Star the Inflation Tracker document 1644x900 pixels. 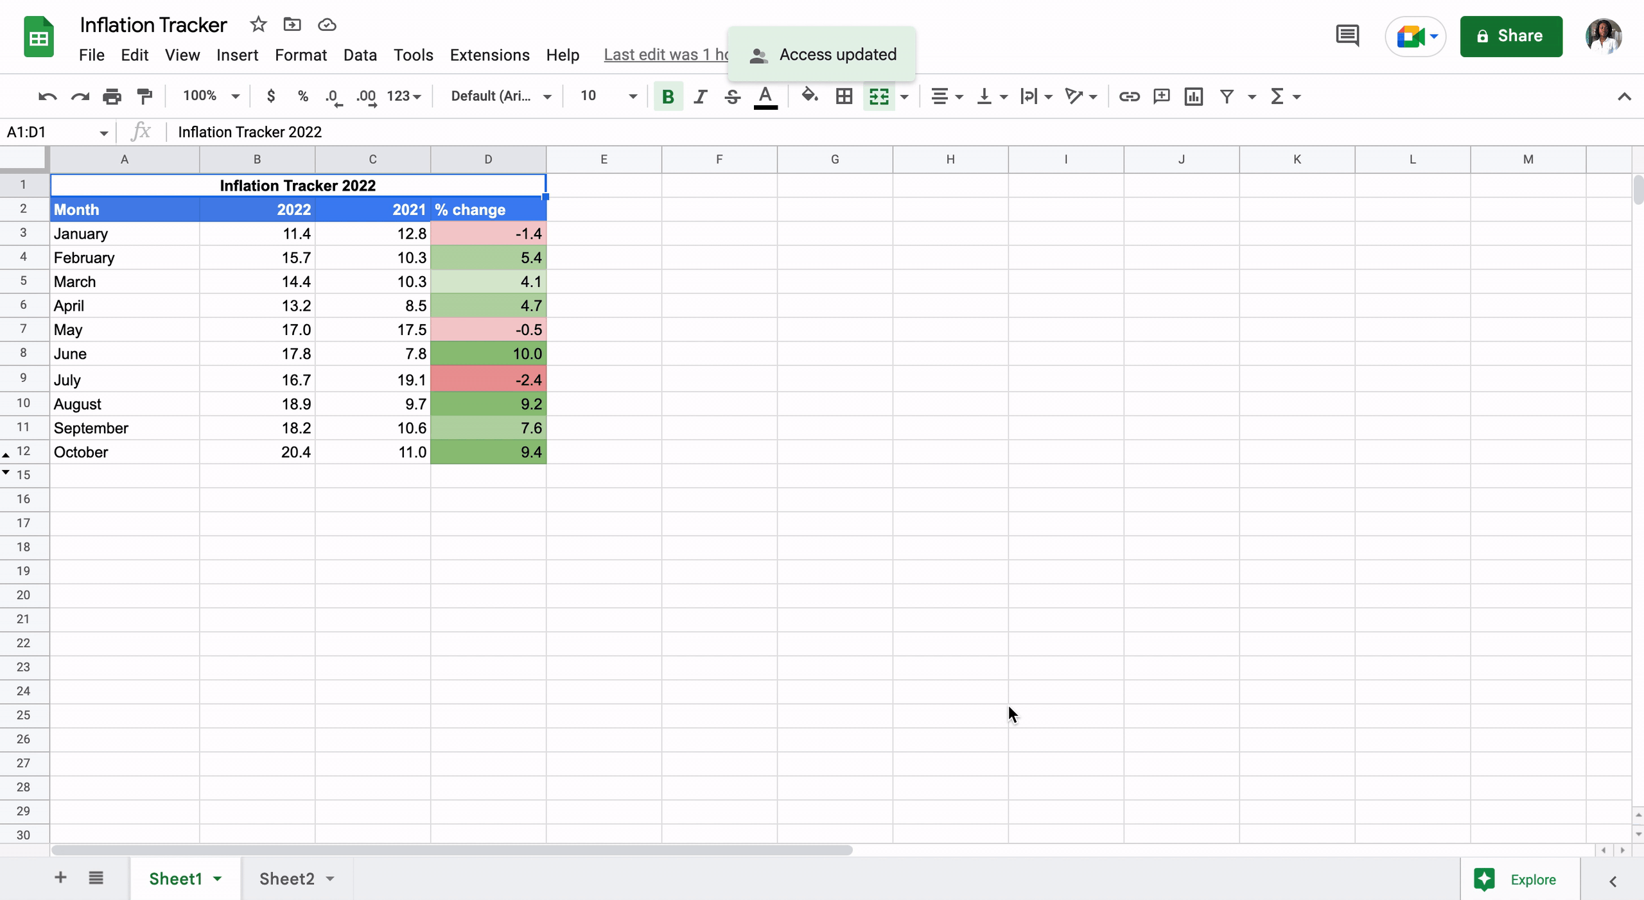[258, 24]
